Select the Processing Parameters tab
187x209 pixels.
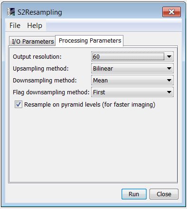point(90,41)
